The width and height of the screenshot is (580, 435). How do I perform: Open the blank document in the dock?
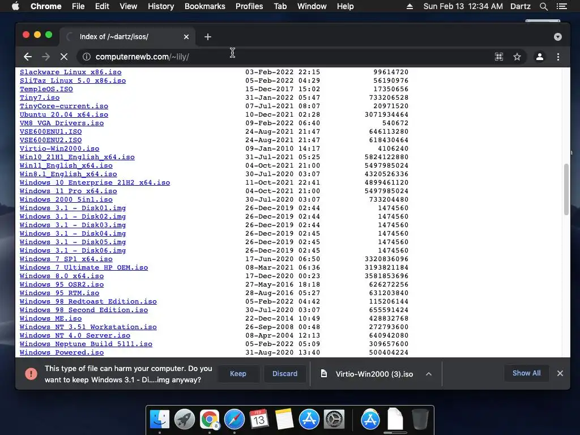pos(395,419)
